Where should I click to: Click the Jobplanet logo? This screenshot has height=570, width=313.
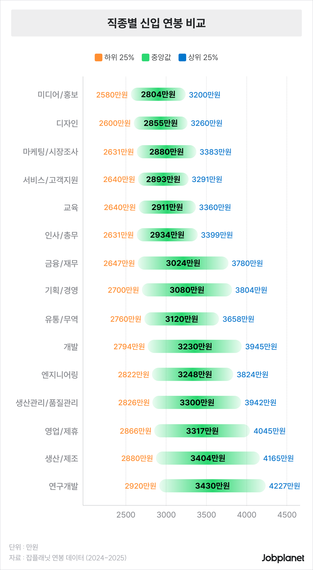(x=283, y=558)
